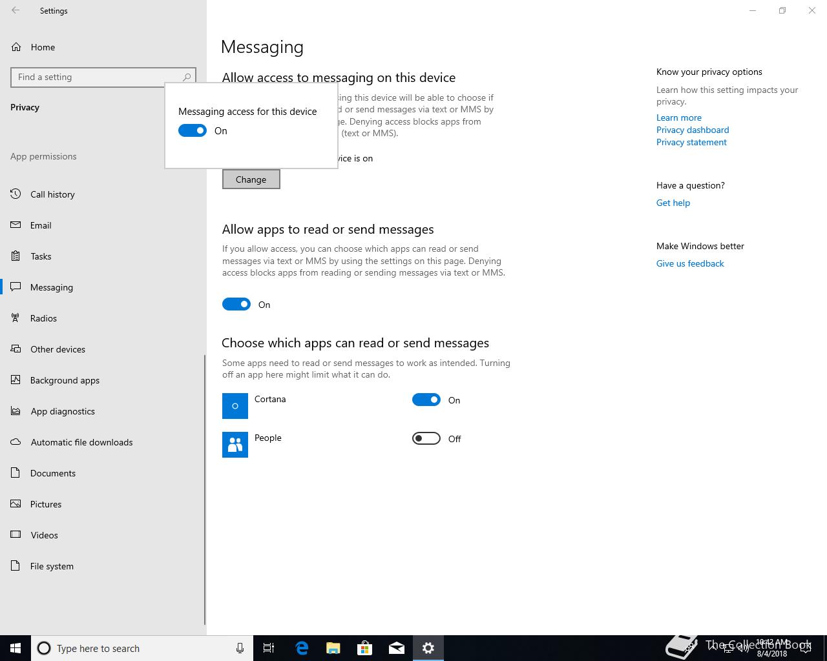
Task: Open the Privacy statement link
Action: coord(691,142)
